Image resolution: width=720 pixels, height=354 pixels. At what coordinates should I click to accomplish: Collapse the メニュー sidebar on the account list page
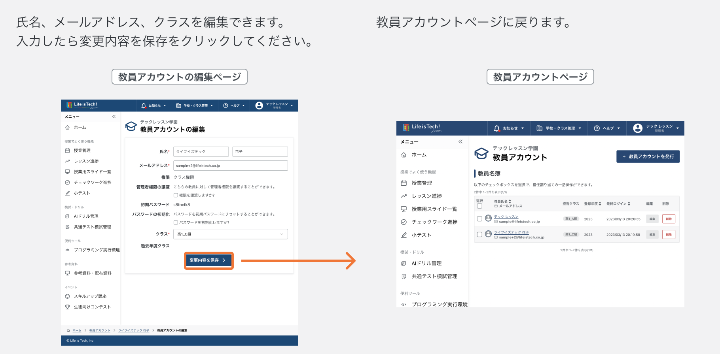coord(460,141)
